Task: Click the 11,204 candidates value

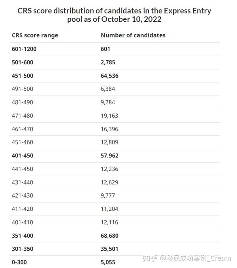Action: (109, 209)
